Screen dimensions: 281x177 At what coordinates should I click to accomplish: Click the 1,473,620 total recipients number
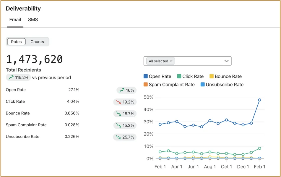(34, 59)
